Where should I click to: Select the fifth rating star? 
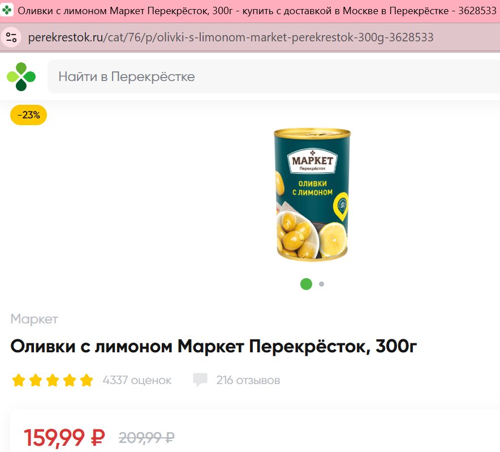tap(87, 381)
